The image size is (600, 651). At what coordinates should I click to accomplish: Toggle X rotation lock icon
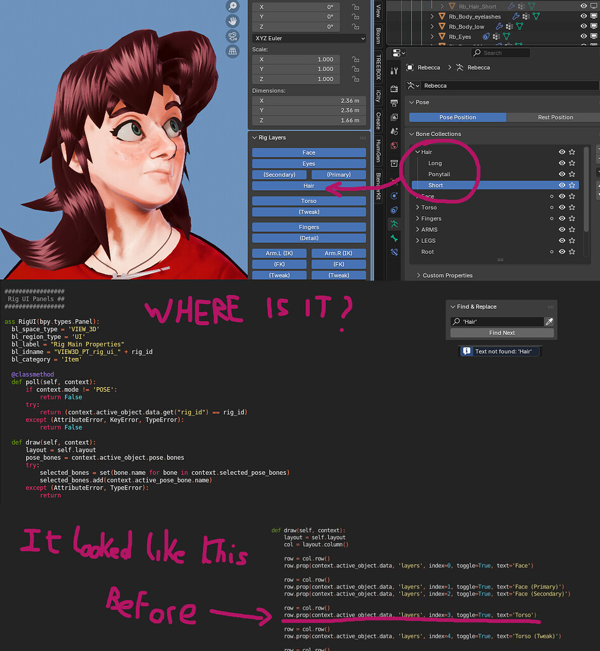pyautogui.click(x=355, y=7)
